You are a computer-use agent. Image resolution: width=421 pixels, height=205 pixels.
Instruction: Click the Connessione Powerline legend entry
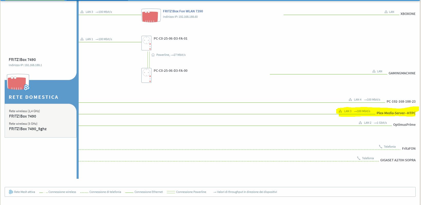point(187,192)
